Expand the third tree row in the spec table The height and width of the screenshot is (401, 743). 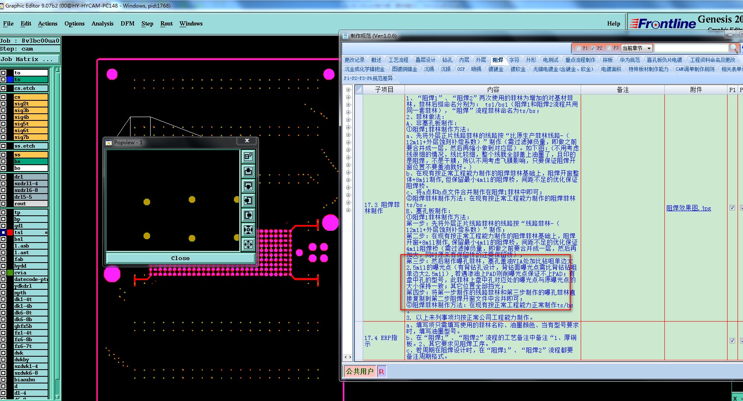coord(348,105)
